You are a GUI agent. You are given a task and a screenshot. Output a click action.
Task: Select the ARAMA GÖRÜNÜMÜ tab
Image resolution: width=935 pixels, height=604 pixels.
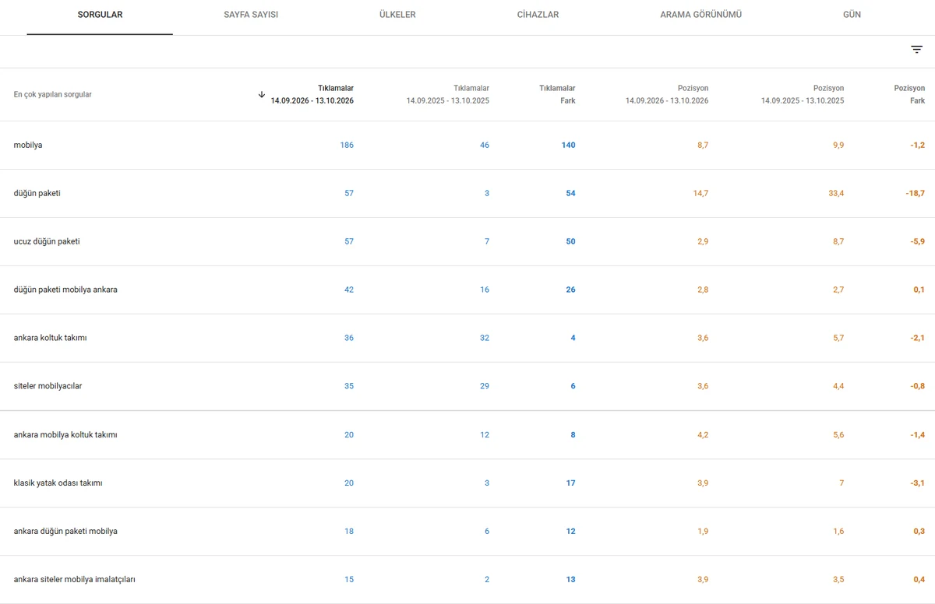coord(700,15)
